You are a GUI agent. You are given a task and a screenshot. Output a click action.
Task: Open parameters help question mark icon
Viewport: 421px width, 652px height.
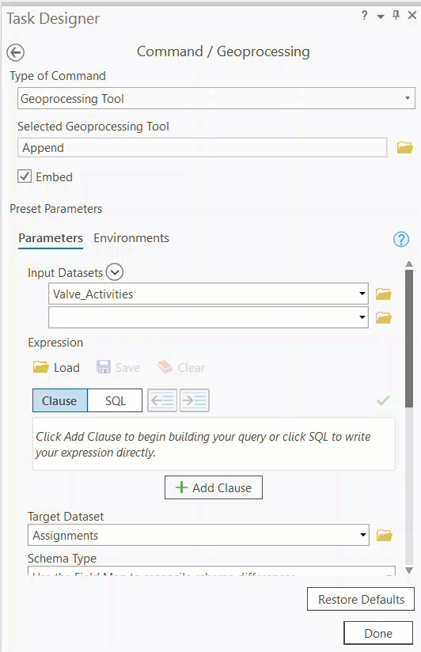coord(401,239)
